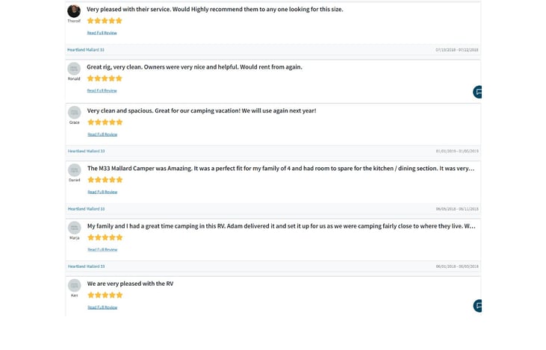546x350 pixels.
Task: Open Heartland Mallard 33 link below Daniel's review
Action: [x=86, y=209]
